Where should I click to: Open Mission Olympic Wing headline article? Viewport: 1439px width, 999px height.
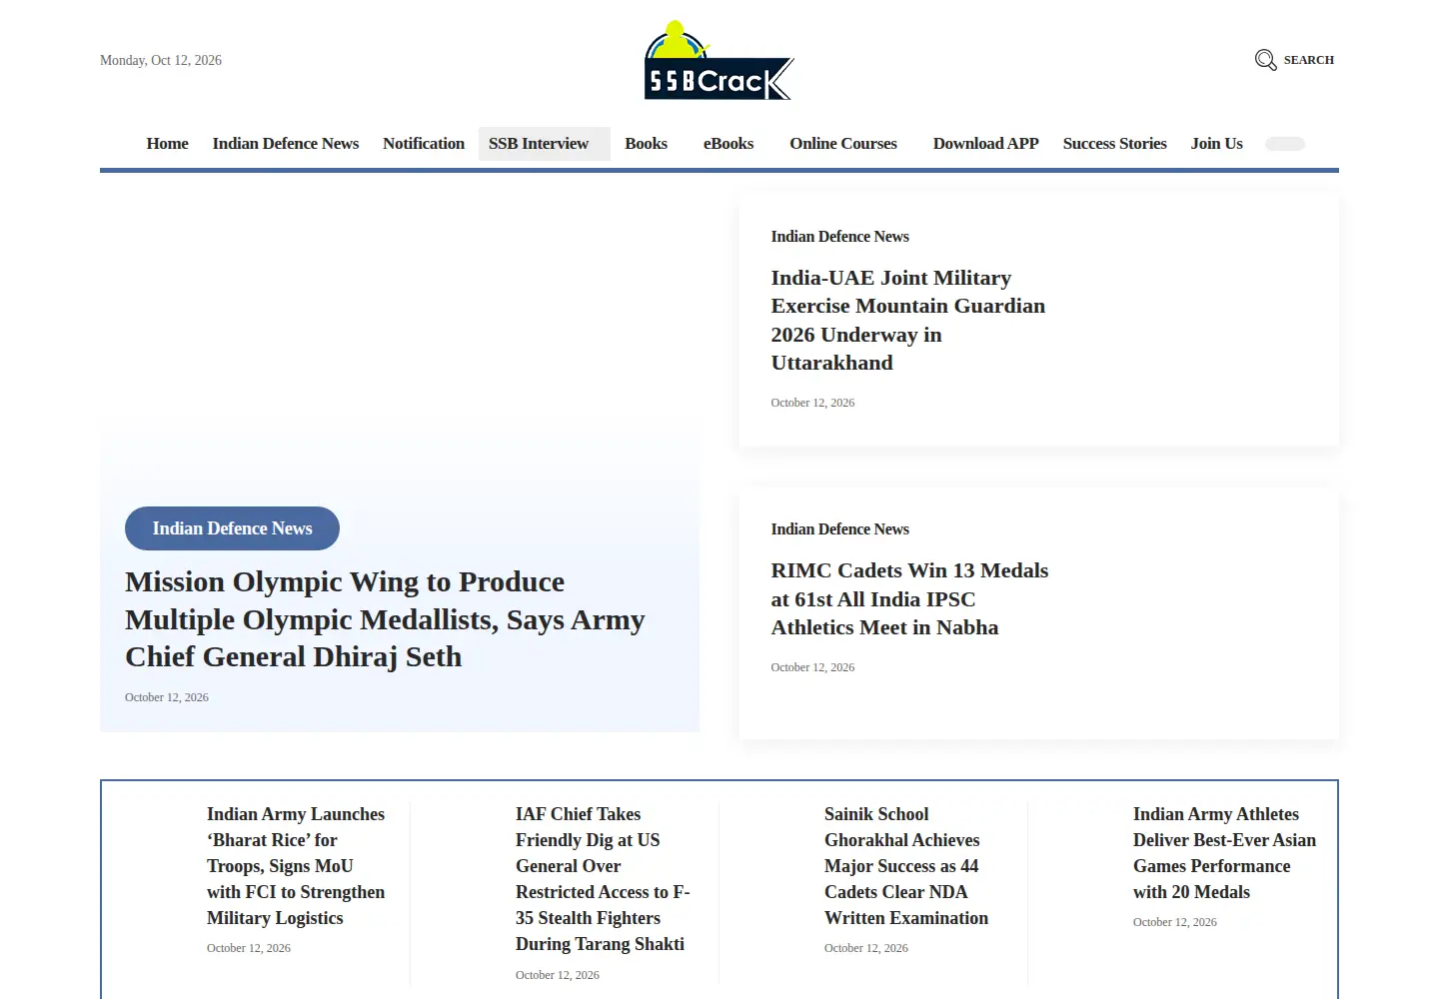[x=385, y=619]
